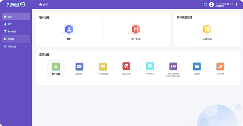Open the OAuth2 shield icon
The height and width of the screenshot is (126, 243).
pos(150,67)
